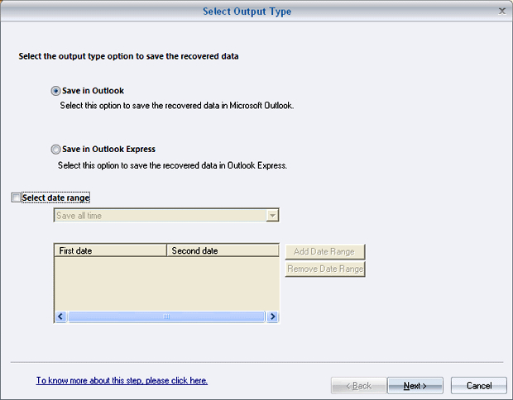Viewport: 513px width, 400px height.
Task: Open the help link about this step
Action: (122, 380)
